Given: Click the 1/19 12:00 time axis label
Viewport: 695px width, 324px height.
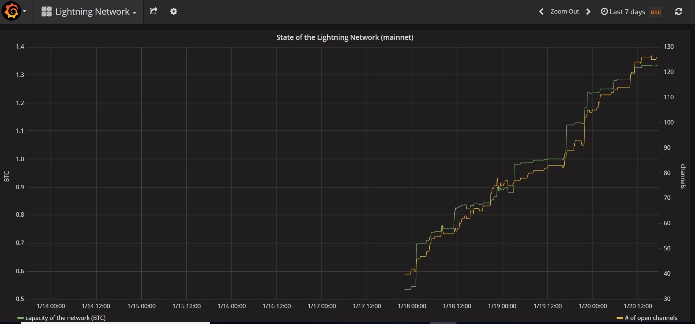Looking at the screenshot, I should click(x=547, y=306).
